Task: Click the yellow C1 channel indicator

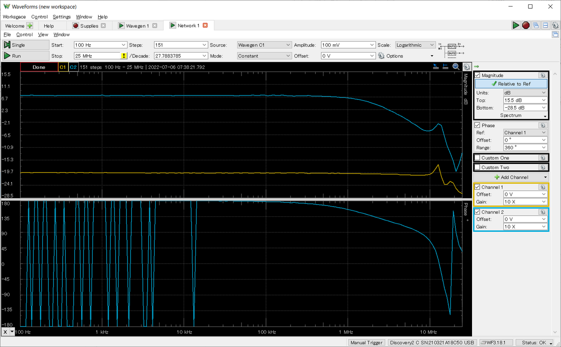Action: click(x=63, y=67)
